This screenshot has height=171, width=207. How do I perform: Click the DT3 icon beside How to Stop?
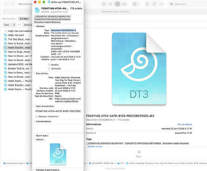[x=5, y=52]
